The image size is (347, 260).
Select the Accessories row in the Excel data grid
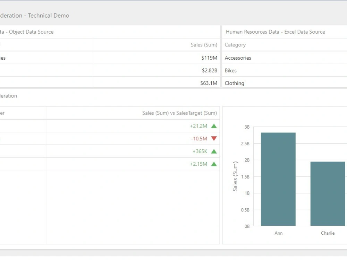point(238,58)
